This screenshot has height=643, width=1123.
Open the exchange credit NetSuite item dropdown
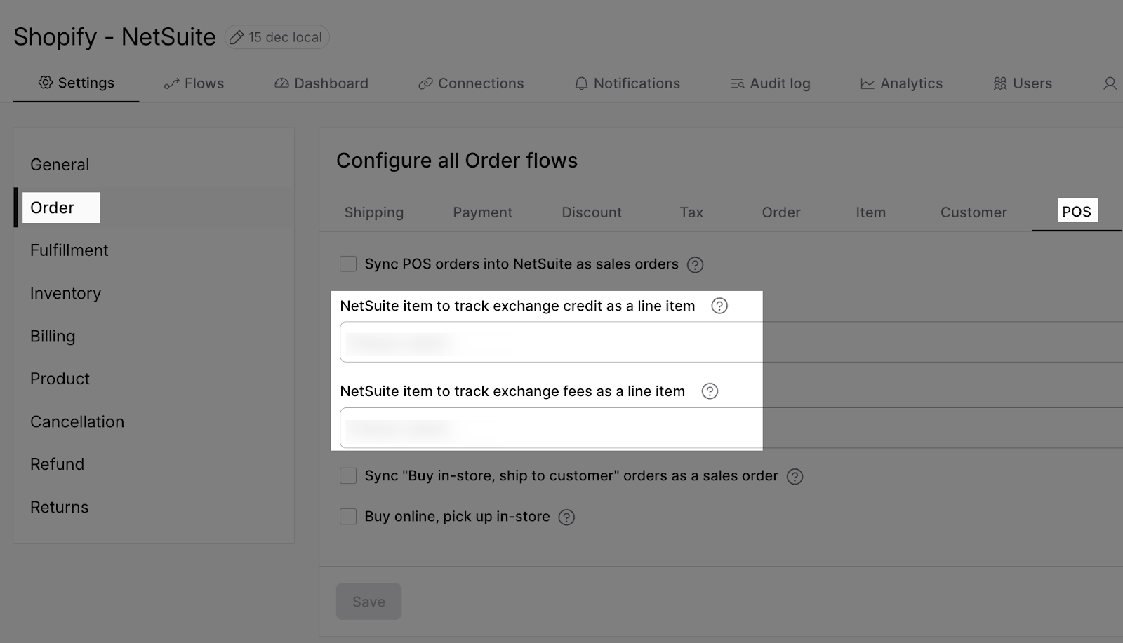731,341
